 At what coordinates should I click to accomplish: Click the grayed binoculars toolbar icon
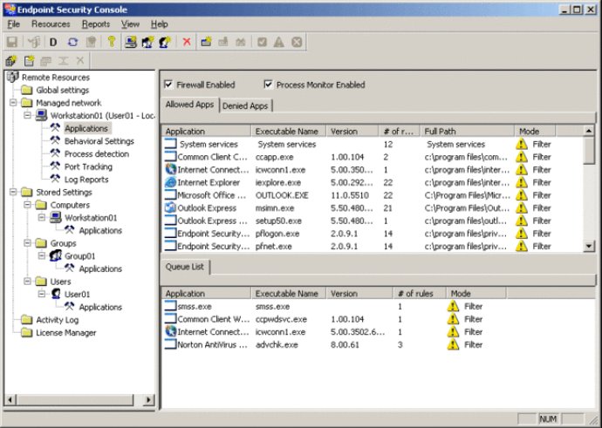click(x=240, y=42)
